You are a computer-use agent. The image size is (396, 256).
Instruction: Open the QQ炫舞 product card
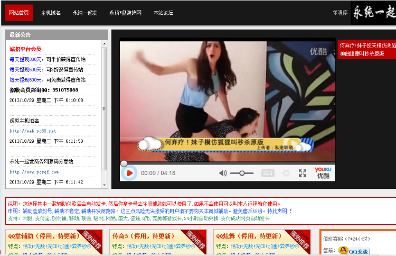tap(262, 242)
